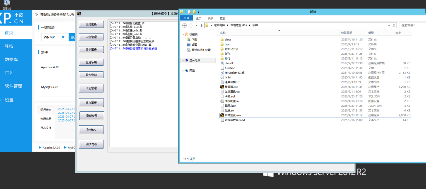Select the 登录器.exe file icon
This screenshot has width=426, height=189.
222,87
